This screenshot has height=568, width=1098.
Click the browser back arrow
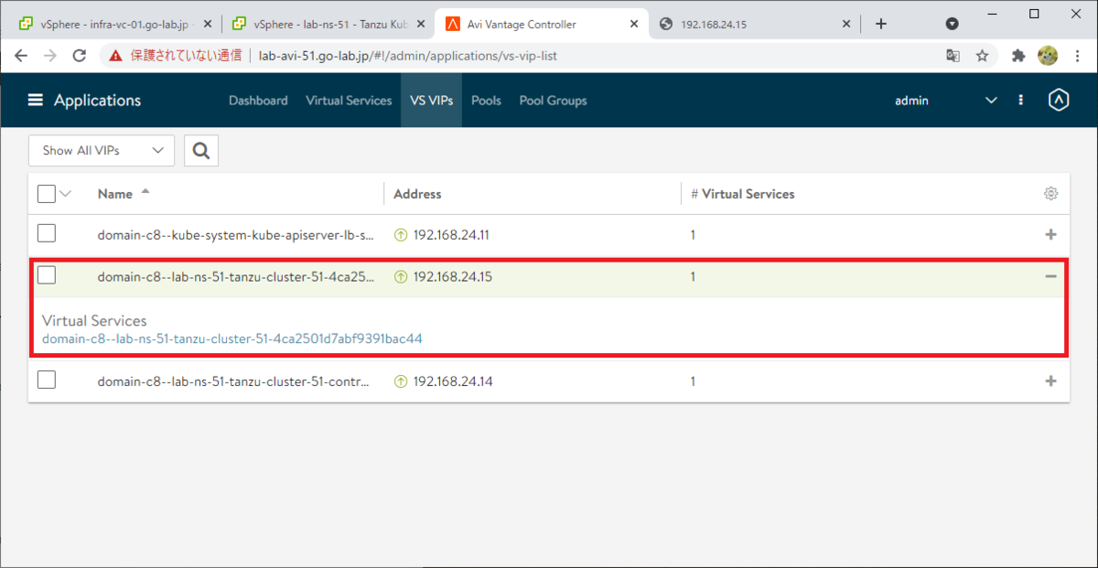21,56
